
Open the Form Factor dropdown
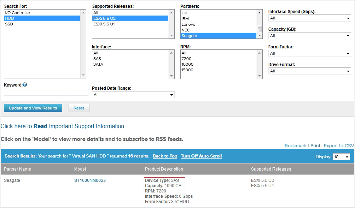(309, 54)
